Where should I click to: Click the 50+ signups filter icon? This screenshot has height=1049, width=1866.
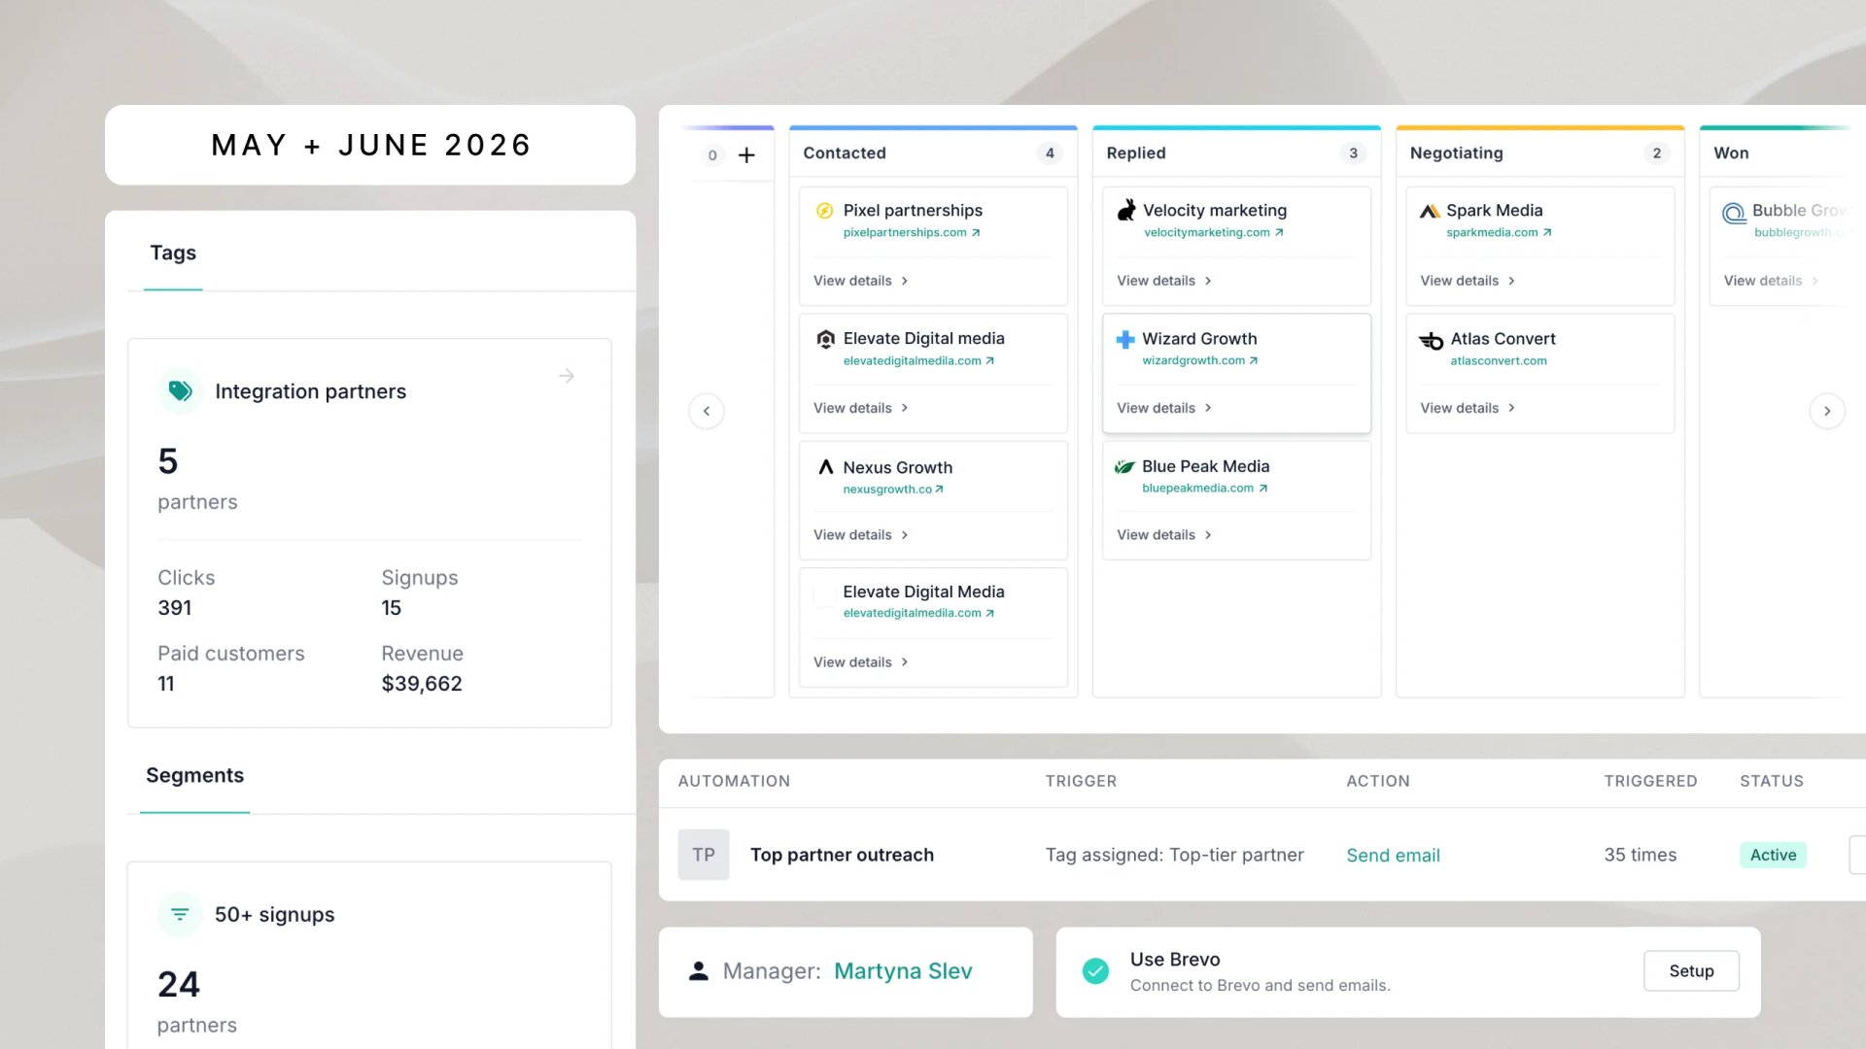(x=180, y=914)
